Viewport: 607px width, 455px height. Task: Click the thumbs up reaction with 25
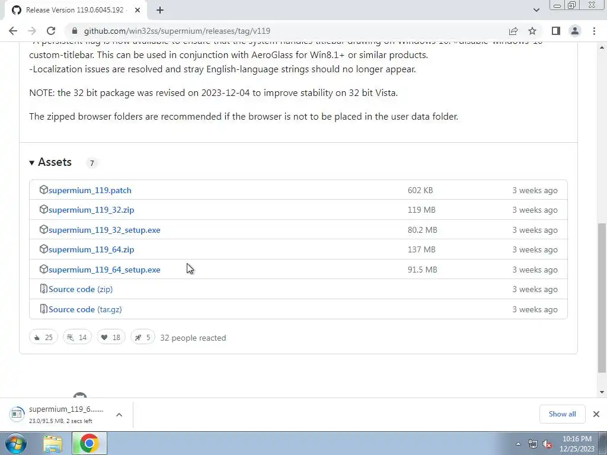point(43,337)
